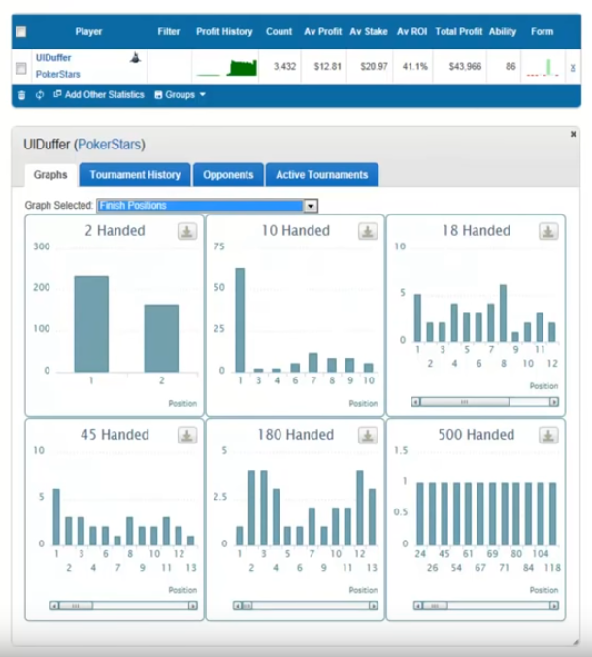Viewport: 592px width, 657px height.
Task: Click the 3,432 count value
Action: [x=284, y=66]
